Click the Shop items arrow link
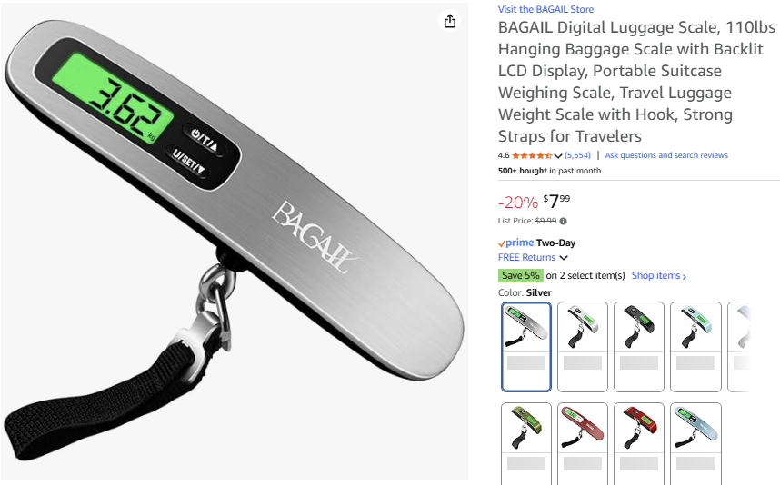This screenshot has width=780, height=485. 658,276
